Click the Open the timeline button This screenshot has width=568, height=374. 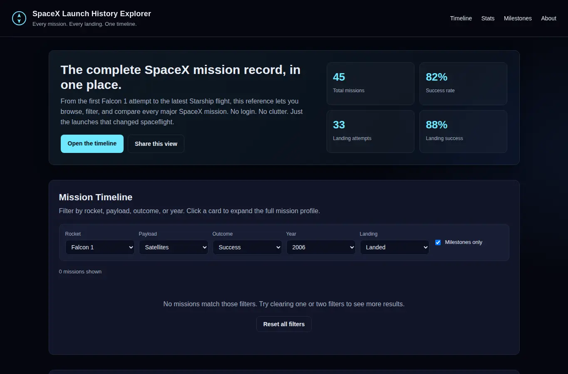coord(92,144)
